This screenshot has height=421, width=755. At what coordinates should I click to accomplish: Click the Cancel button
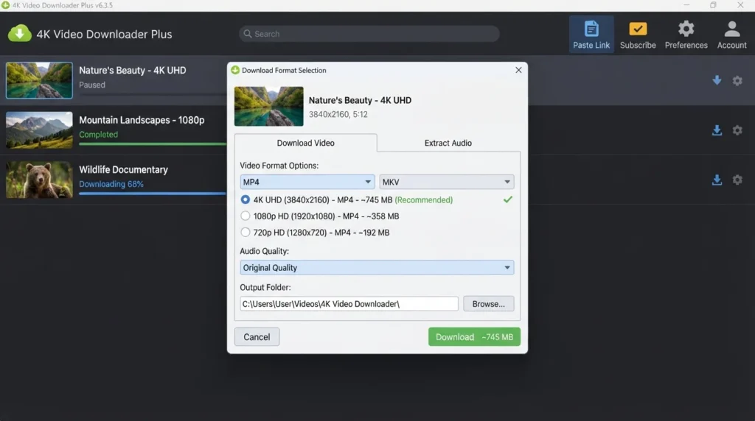pos(257,337)
